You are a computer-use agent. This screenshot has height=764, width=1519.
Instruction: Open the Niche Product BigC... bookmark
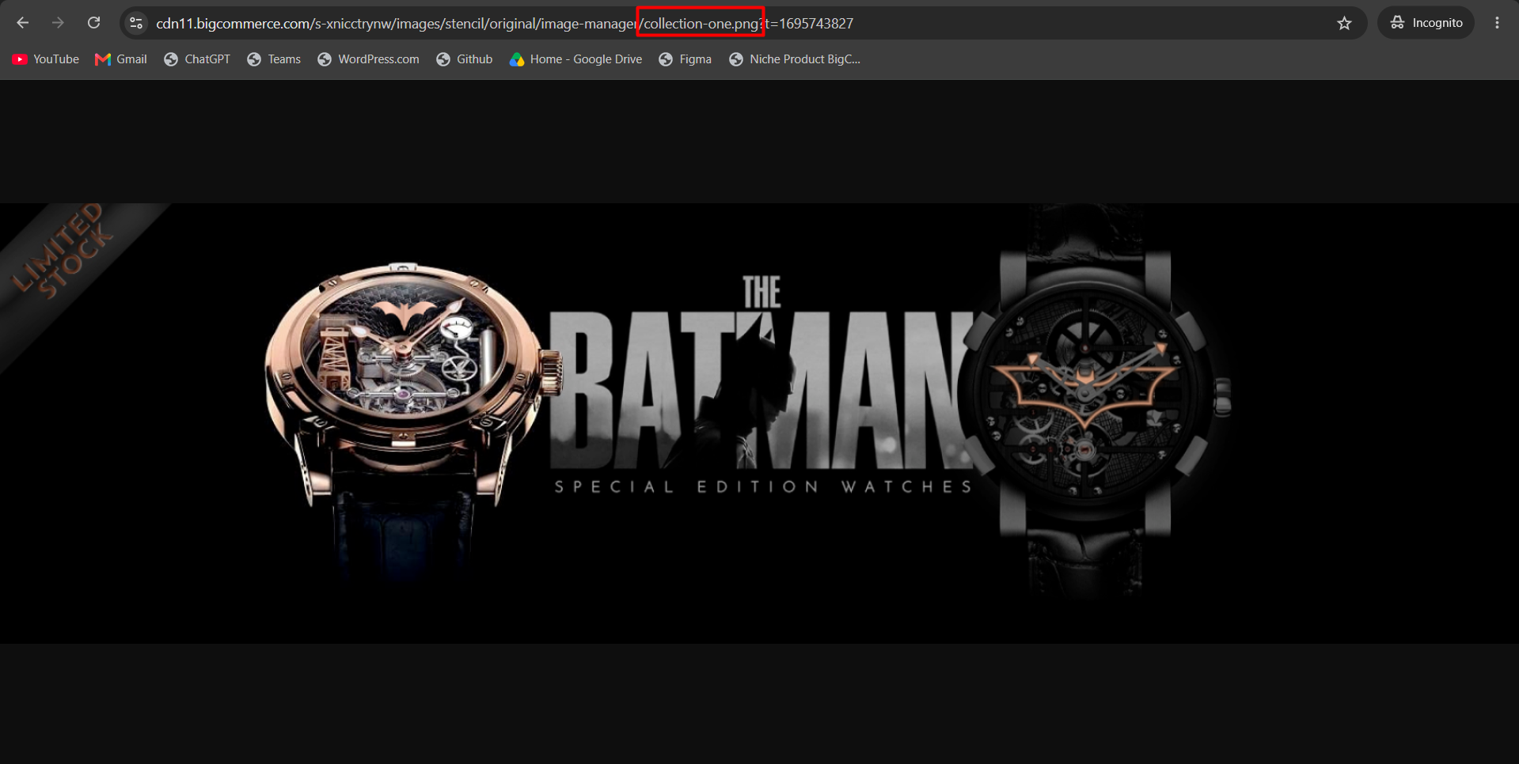(x=795, y=59)
